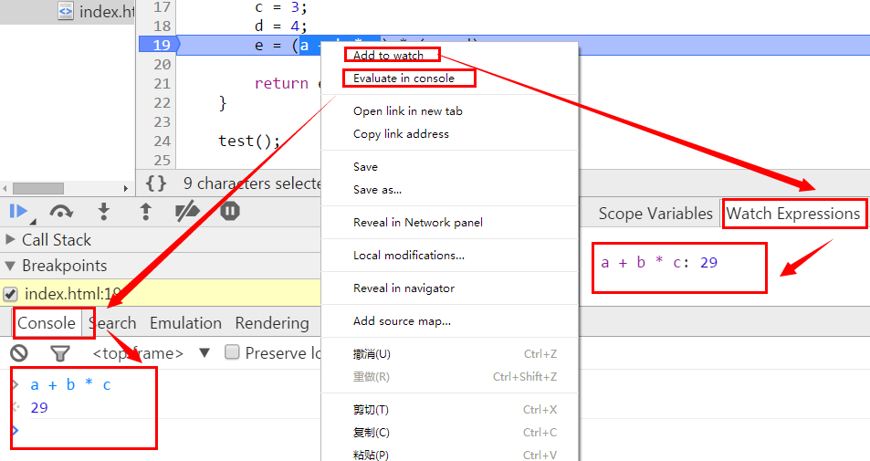Switch to Search drawer tab
The width and height of the screenshot is (870, 461).
[x=112, y=323]
